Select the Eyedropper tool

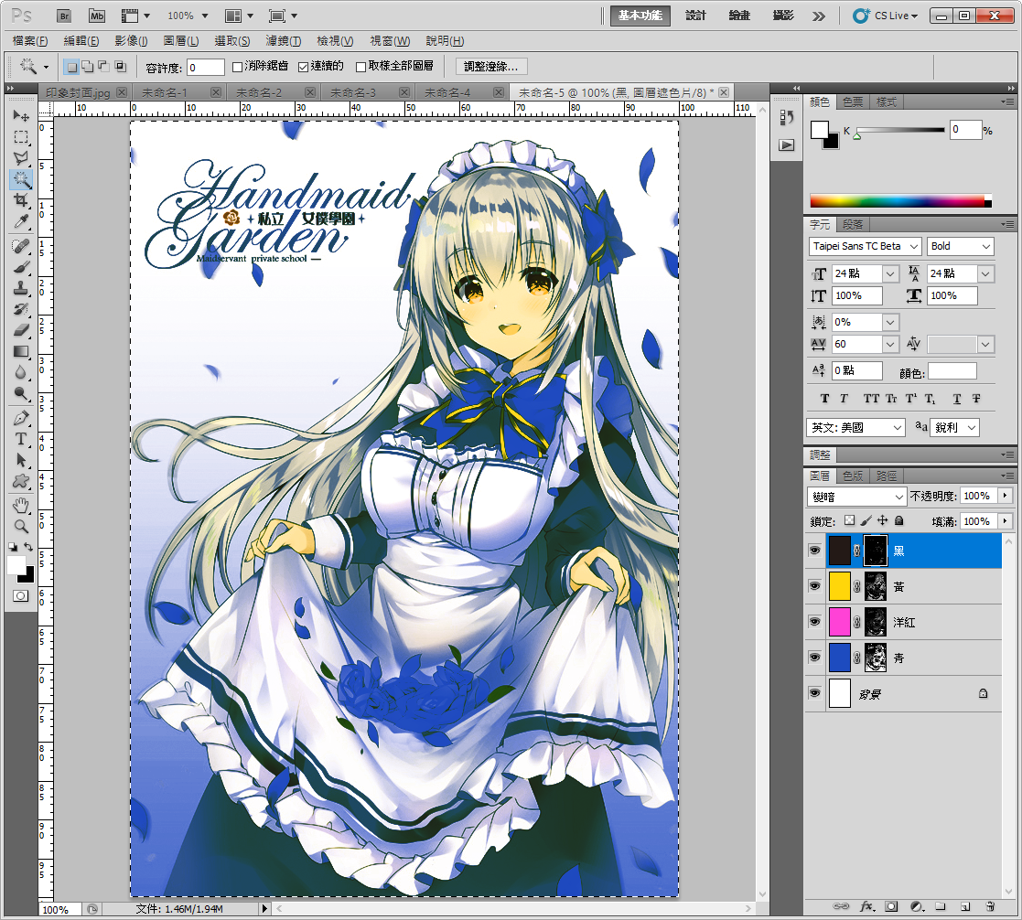click(x=21, y=221)
